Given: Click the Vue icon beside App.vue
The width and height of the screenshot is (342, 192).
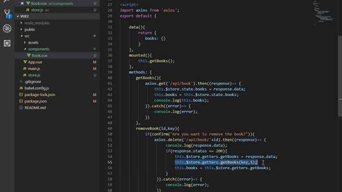Looking at the screenshot, I should (25, 62).
